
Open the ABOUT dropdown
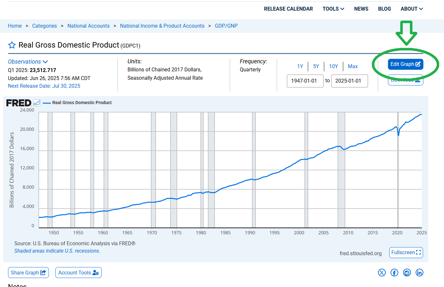point(411,9)
